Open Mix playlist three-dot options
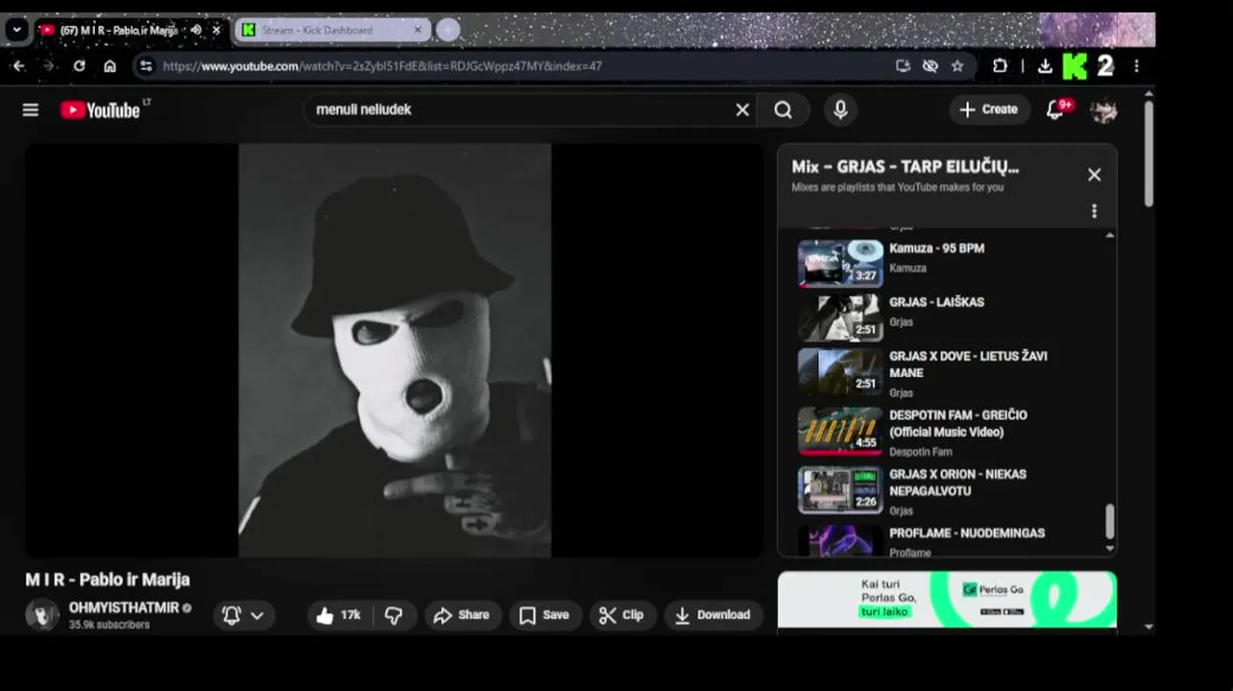Screen dimensions: 1233x691 tap(1094, 211)
